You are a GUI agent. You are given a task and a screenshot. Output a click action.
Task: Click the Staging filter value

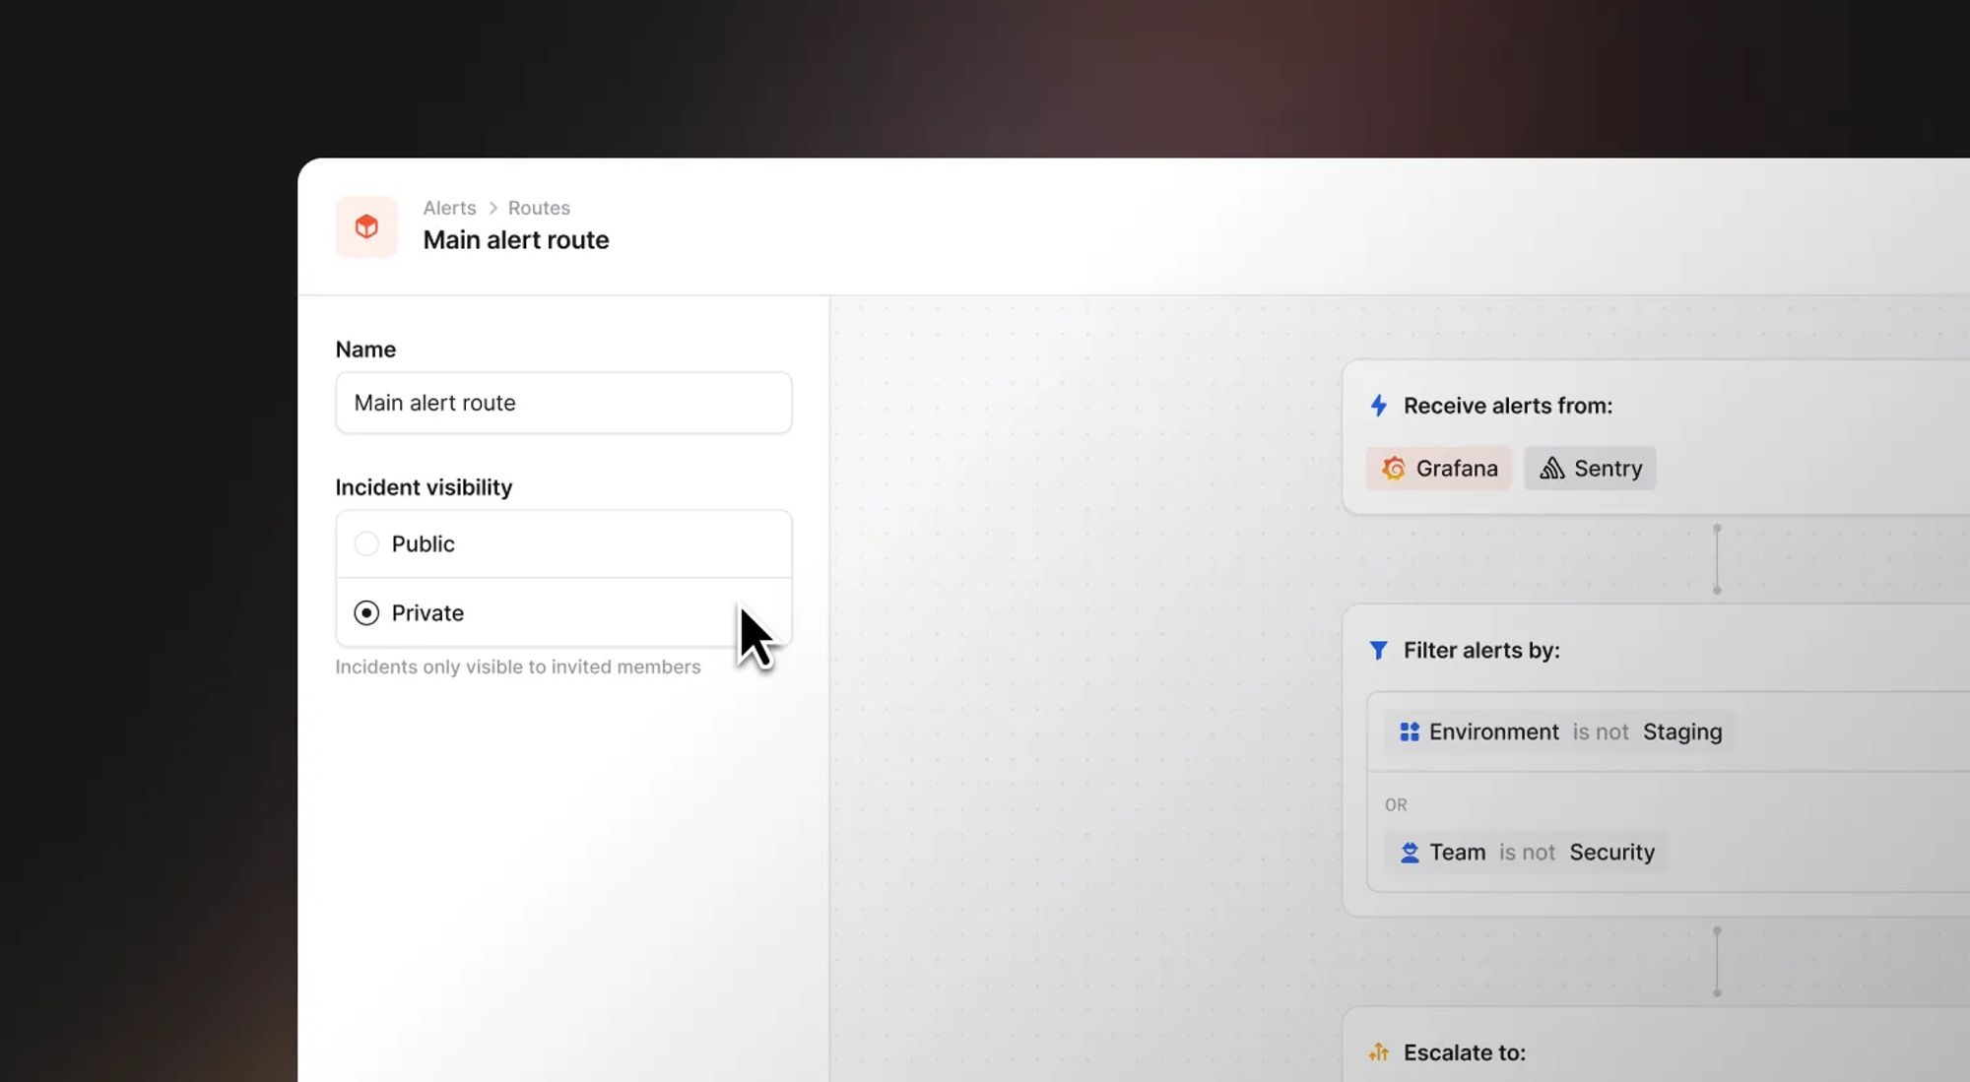point(1681,732)
